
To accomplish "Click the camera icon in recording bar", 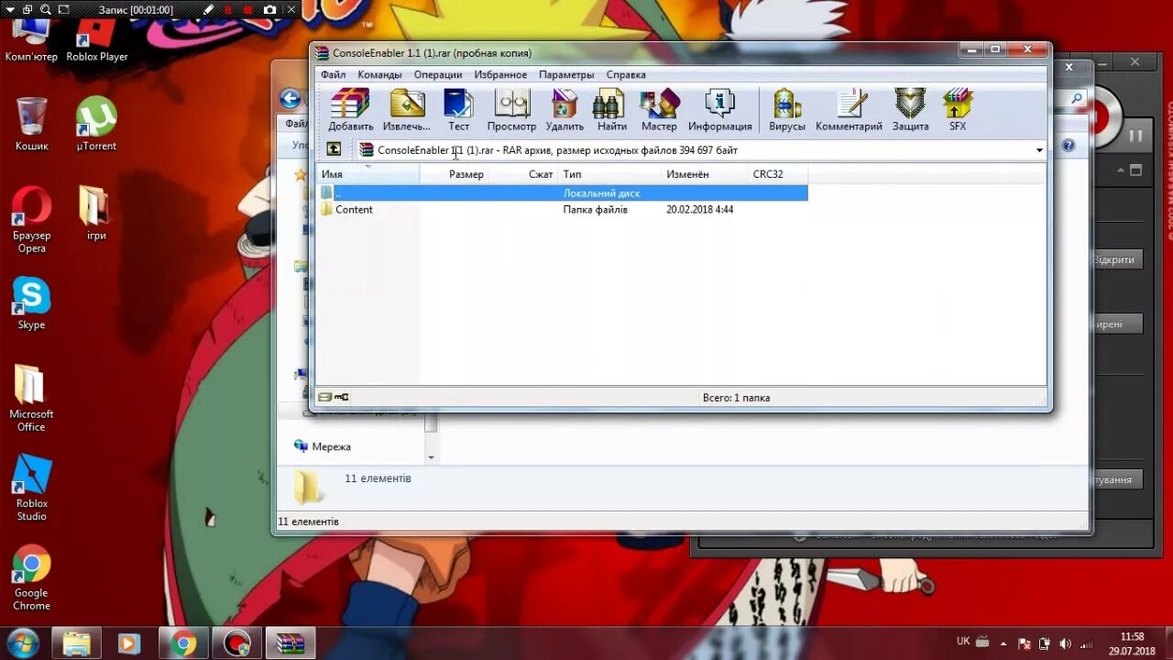I will 269,9.
